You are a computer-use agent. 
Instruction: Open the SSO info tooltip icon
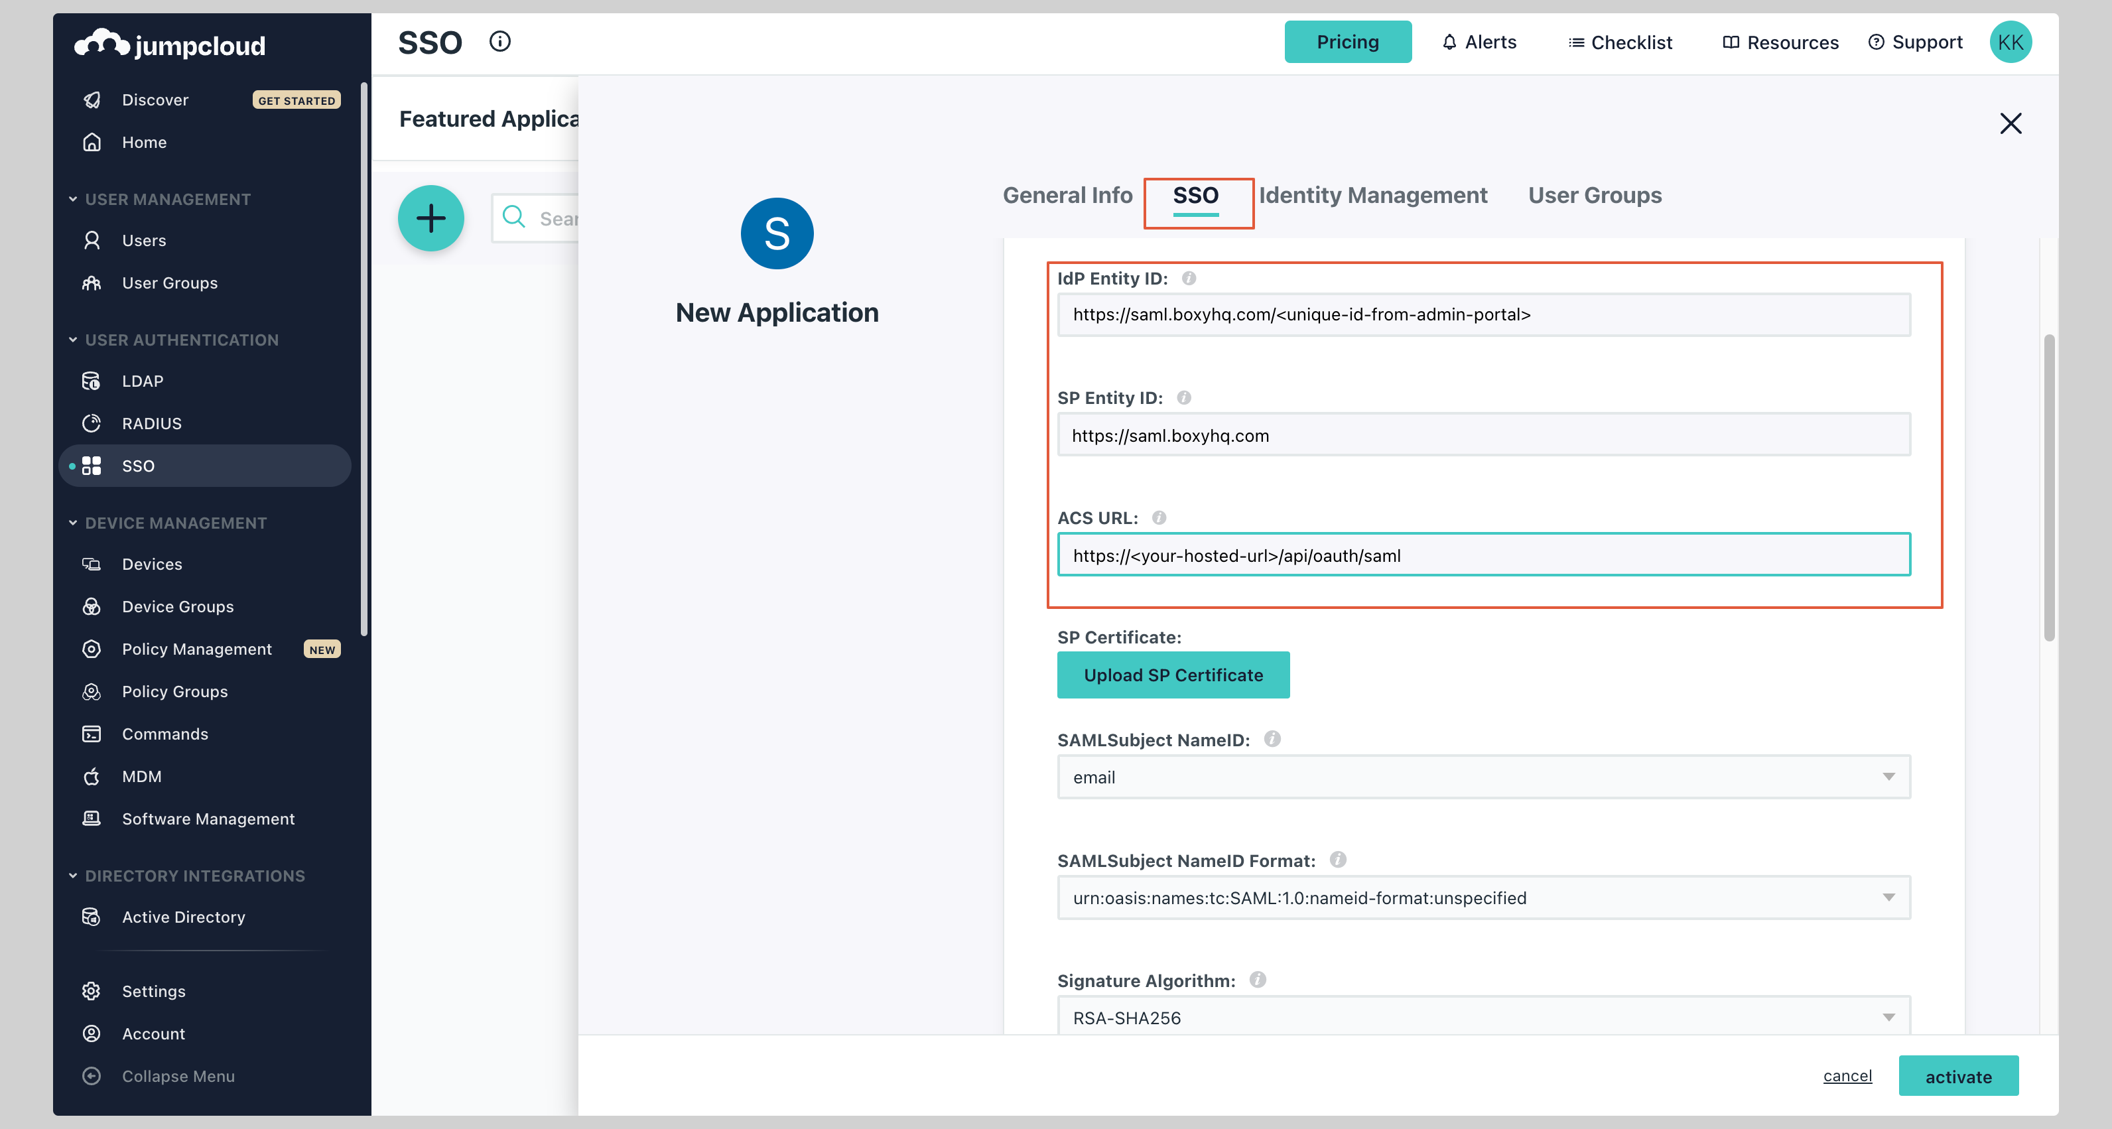[x=499, y=41]
